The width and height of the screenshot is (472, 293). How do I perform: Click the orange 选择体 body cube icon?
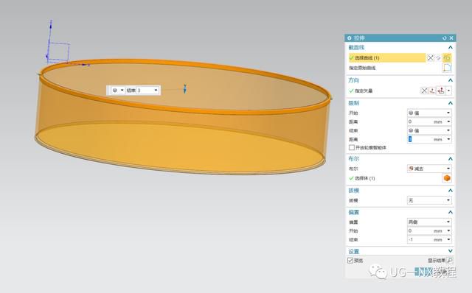point(447,178)
